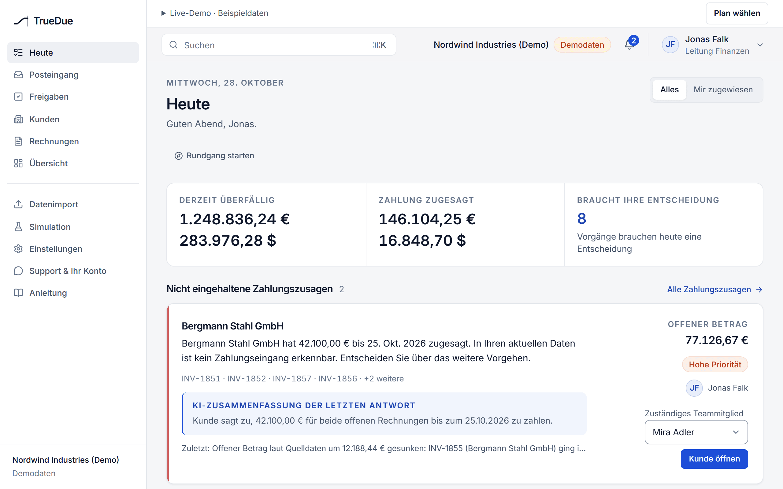783x489 pixels.
Task: Click Nordwind Industries (Demo) in the header
Action: (491, 45)
